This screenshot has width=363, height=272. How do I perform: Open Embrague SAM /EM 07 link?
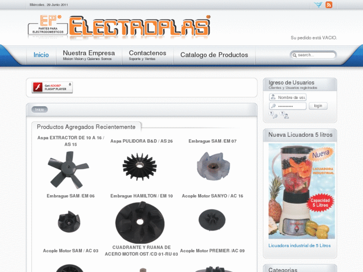click(x=212, y=141)
